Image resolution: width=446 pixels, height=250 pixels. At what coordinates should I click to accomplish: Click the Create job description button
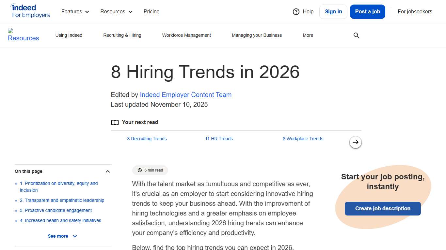click(x=382, y=208)
